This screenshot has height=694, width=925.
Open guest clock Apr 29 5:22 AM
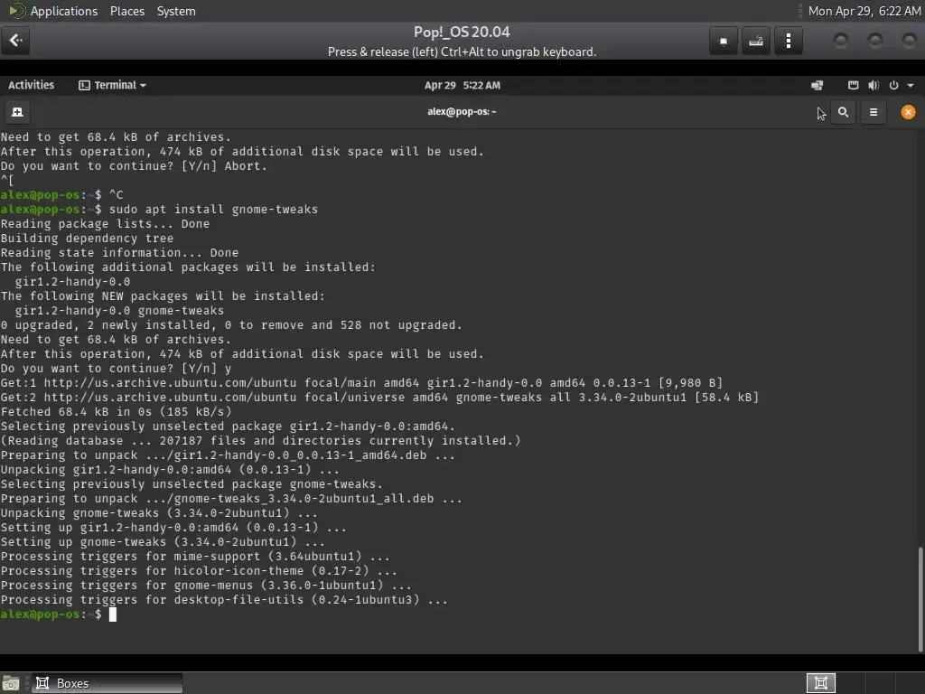(462, 85)
